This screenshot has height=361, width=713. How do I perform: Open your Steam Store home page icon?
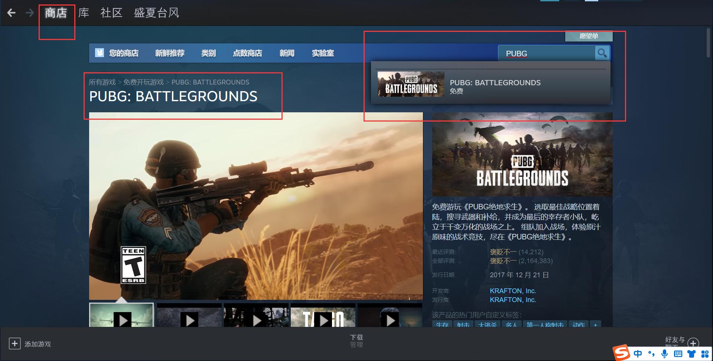100,53
